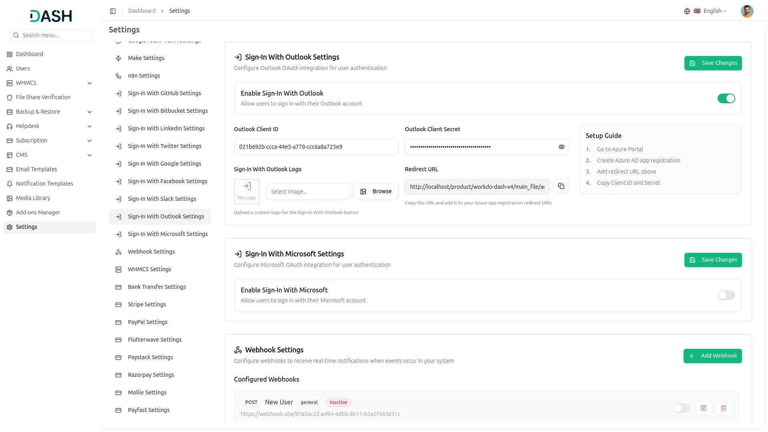Open the English language dropdown
This screenshot has width=768, height=432.
click(712, 11)
